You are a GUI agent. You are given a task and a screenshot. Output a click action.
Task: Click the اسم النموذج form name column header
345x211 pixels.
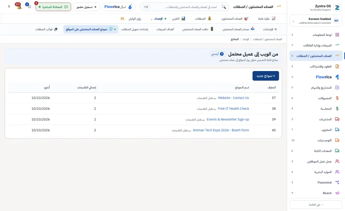[242, 88]
